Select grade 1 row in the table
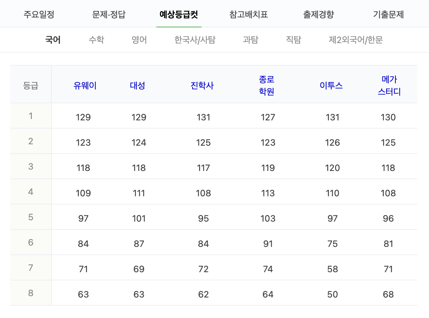Screen dimensions: 429x318 click(x=30, y=116)
